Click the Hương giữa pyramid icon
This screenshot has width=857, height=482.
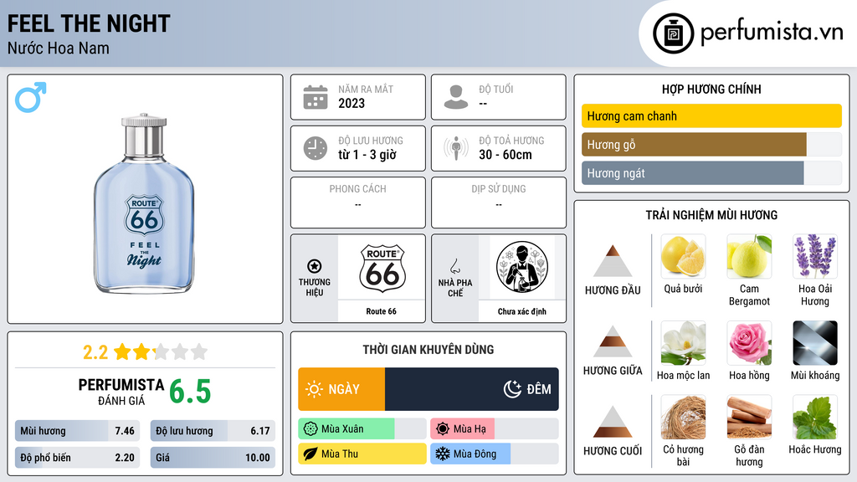(613, 341)
